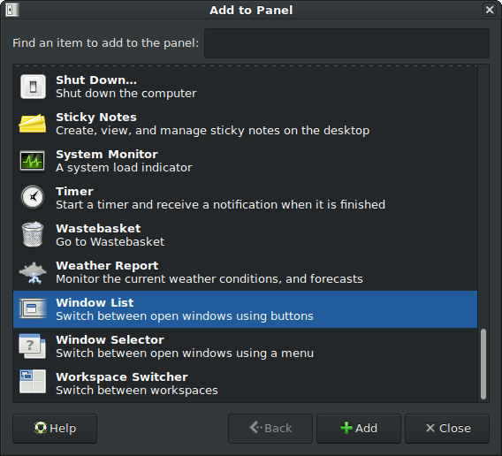502x456 pixels.
Task: Select the Timer clock icon
Action: (33, 197)
